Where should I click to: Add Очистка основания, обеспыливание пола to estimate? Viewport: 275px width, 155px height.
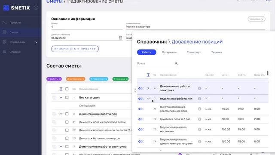[x=141, y=109]
